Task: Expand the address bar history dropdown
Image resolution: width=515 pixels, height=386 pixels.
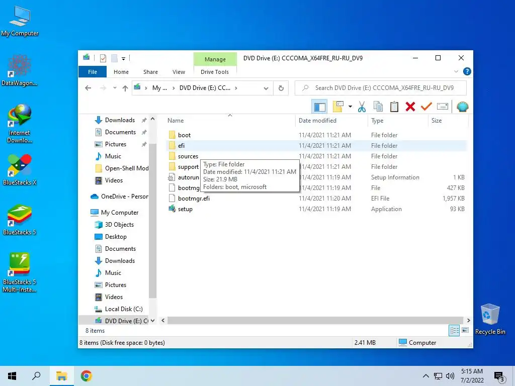Action: [266, 88]
